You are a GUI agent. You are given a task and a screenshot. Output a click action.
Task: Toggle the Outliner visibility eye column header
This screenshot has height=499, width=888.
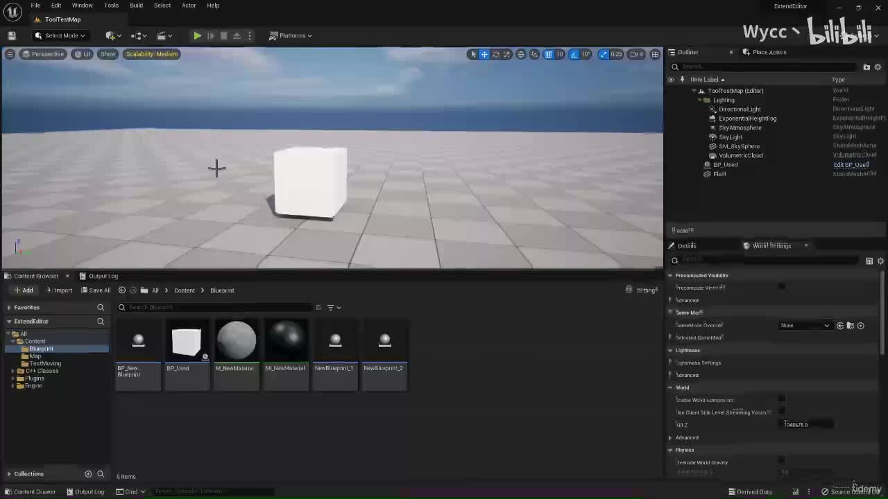671,80
